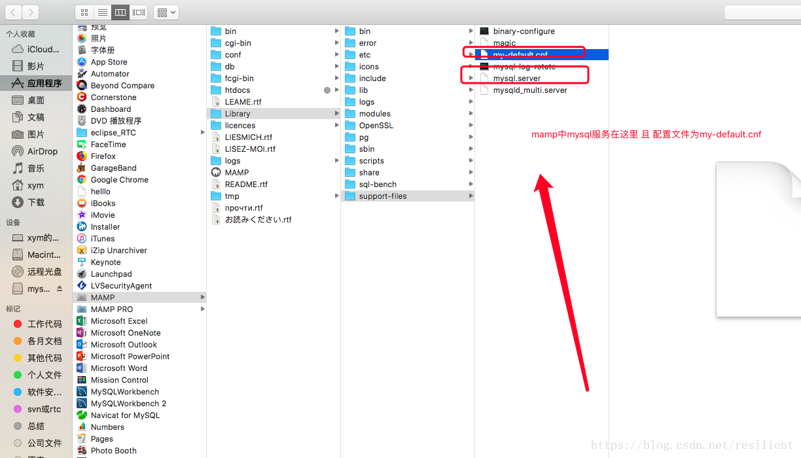Select 影片 in the sidebar

pyautogui.click(x=36, y=66)
